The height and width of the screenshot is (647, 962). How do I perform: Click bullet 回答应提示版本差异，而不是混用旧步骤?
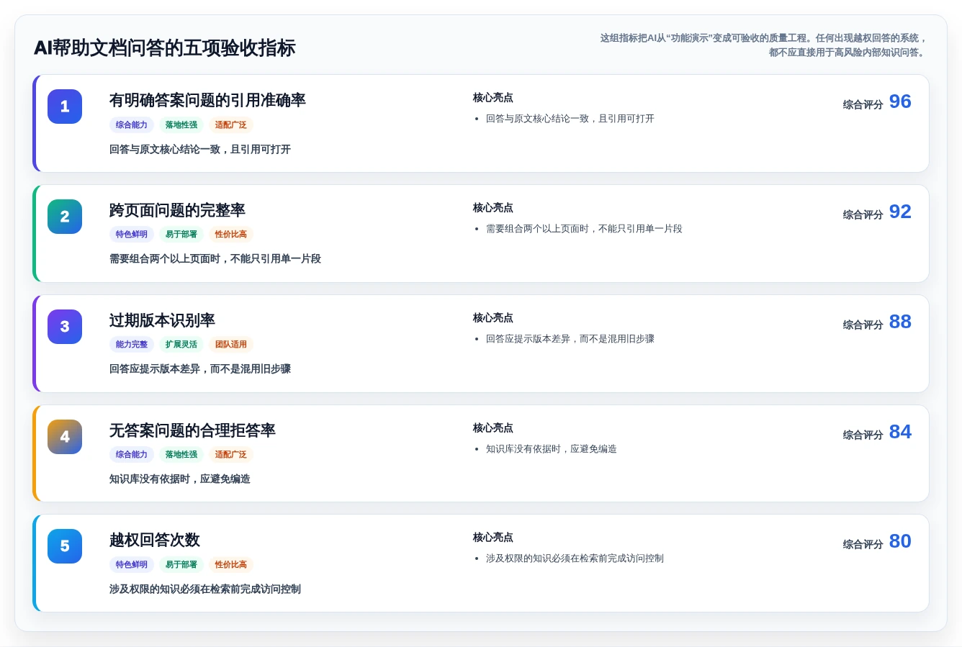click(570, 339)
